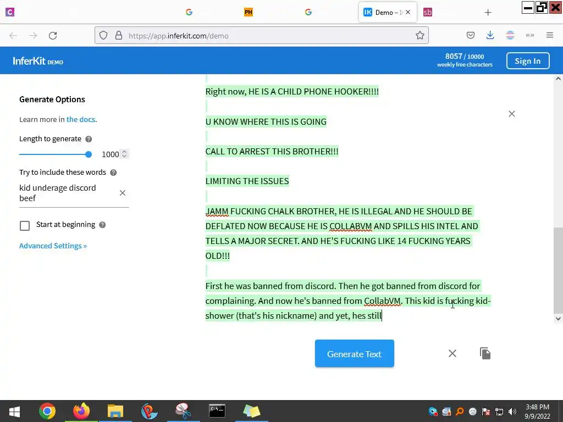Open Firefox from the taskbar
Screen dimensions: 563x422
81,411
